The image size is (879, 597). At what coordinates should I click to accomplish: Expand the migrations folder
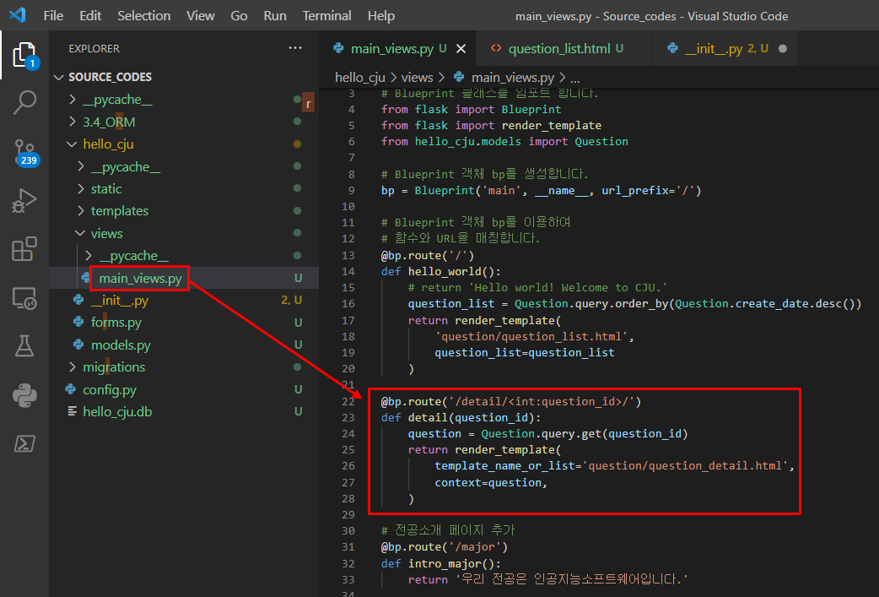73,367
